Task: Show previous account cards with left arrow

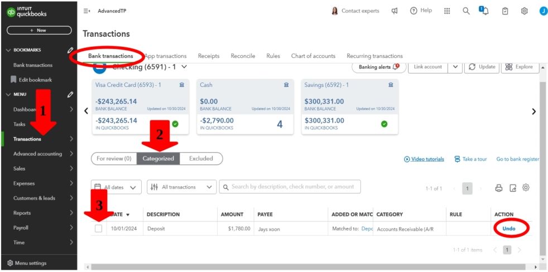Action: tap(86, 111)
